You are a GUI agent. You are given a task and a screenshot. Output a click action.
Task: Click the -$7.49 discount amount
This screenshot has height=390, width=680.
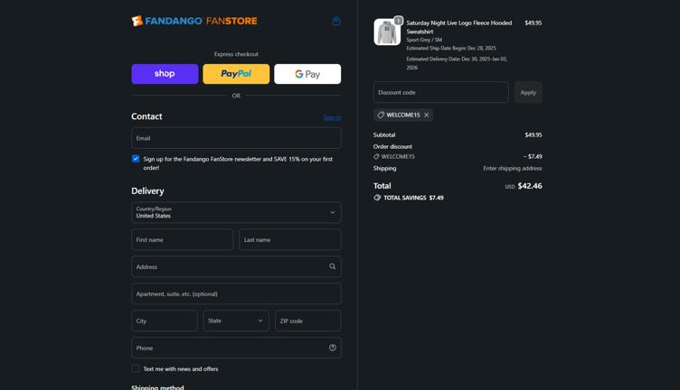point(533,157)
